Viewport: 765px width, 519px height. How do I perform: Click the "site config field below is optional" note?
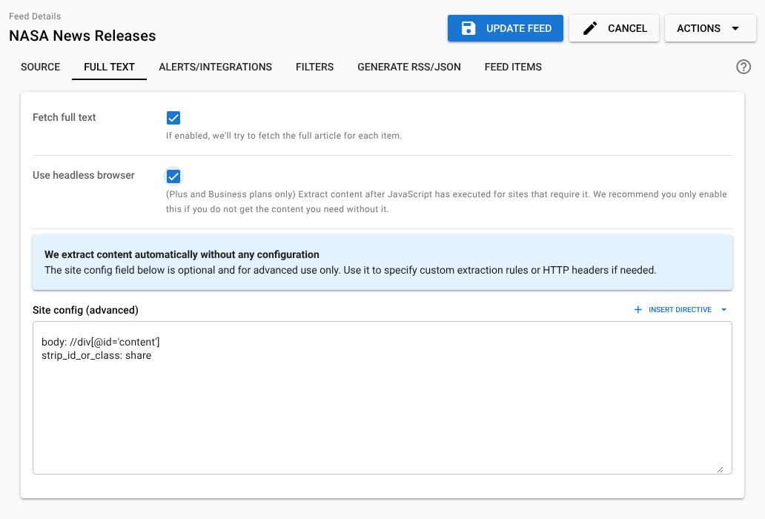click(351, 270)
